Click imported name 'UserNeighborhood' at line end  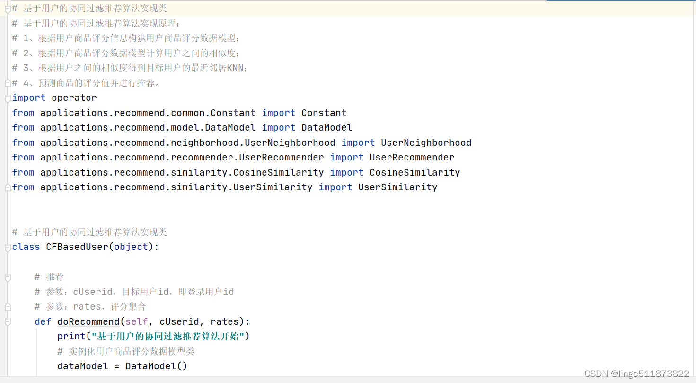pyautogui.click(x=426, y=143)
